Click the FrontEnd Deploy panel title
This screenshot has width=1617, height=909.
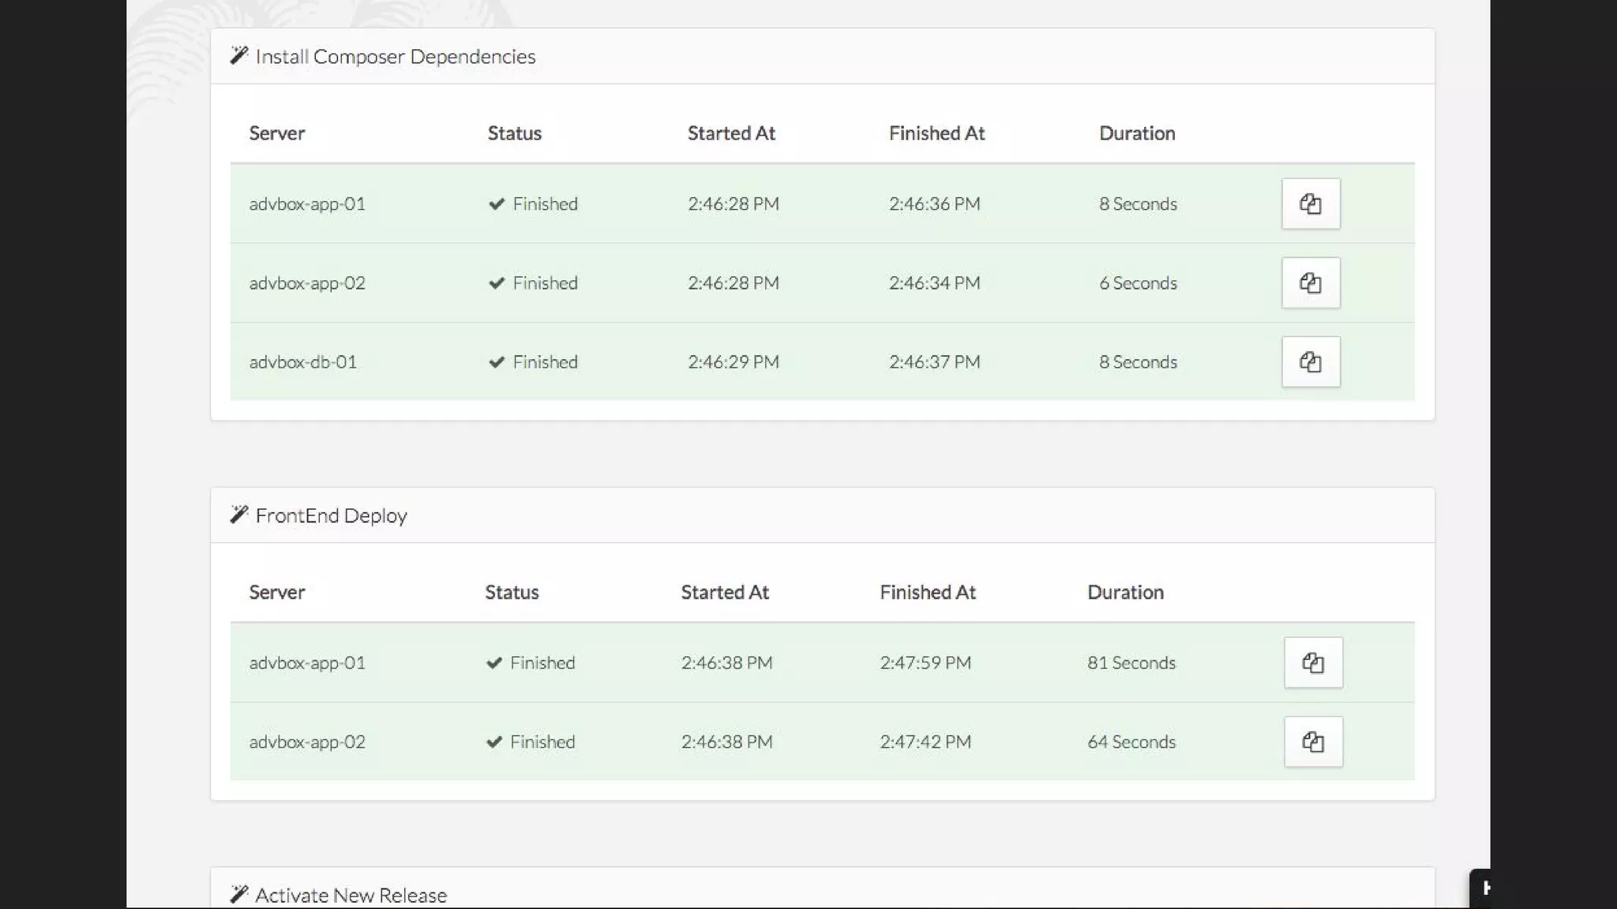point(331,516)
